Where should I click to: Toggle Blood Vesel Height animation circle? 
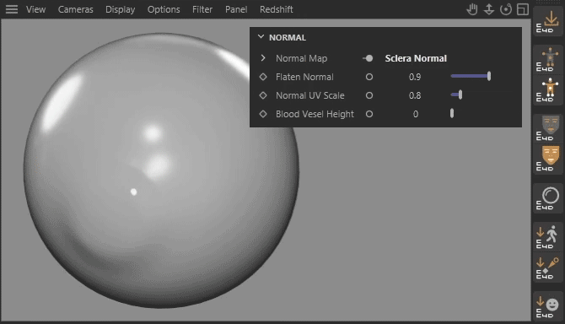click(x=369, y=114)
